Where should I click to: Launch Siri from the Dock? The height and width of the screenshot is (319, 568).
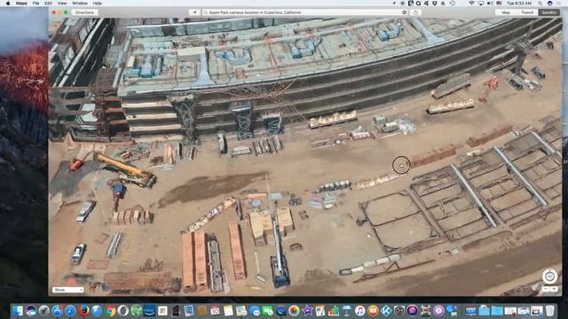click(31, 310)
